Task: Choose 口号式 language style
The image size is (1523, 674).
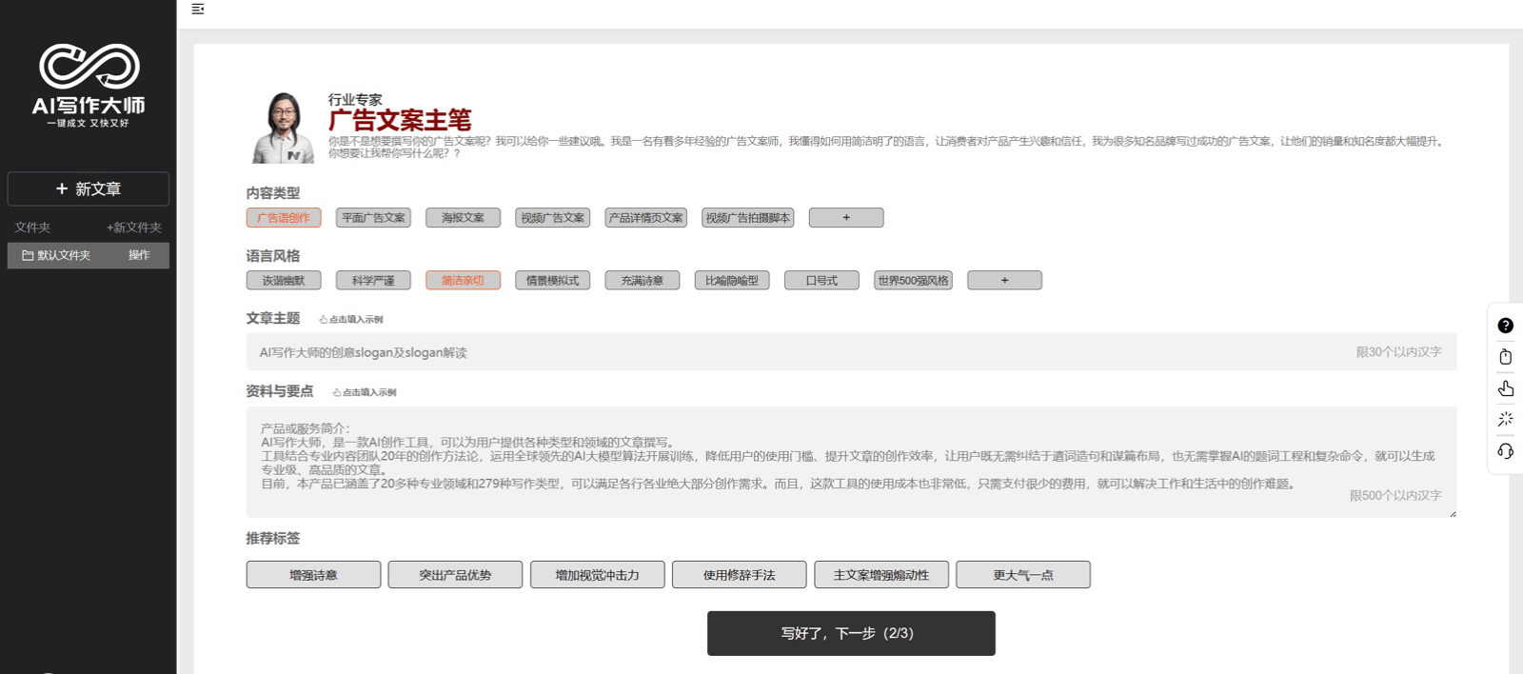Action: [821, 281]
